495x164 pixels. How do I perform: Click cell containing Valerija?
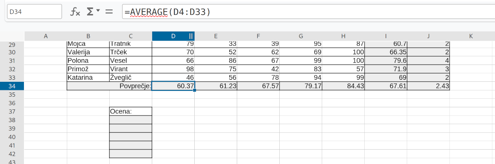[88, 52]
